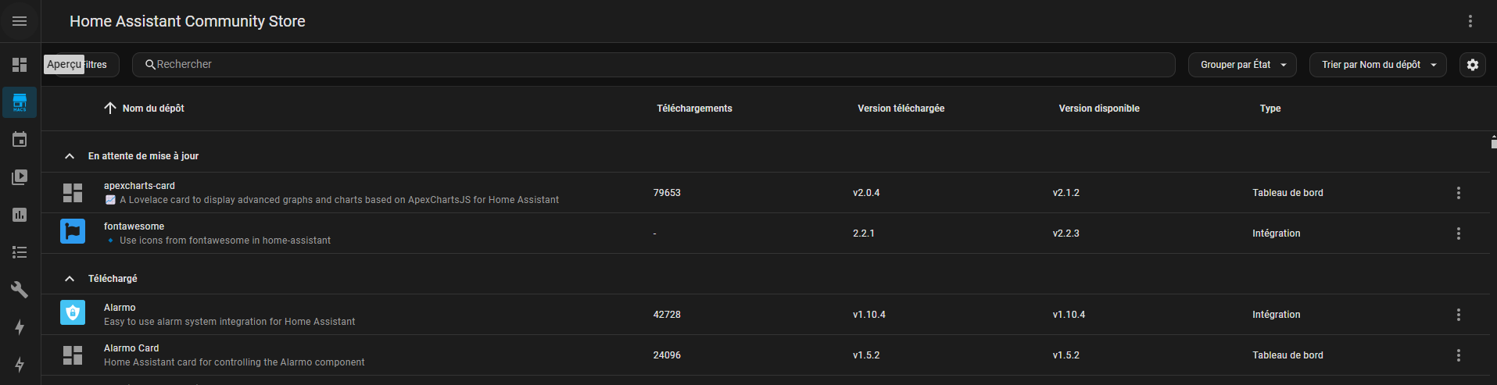Open the calendar sidebar icon
The height and width of the screenshot is (385, 1497).
(x=20, y=140)
